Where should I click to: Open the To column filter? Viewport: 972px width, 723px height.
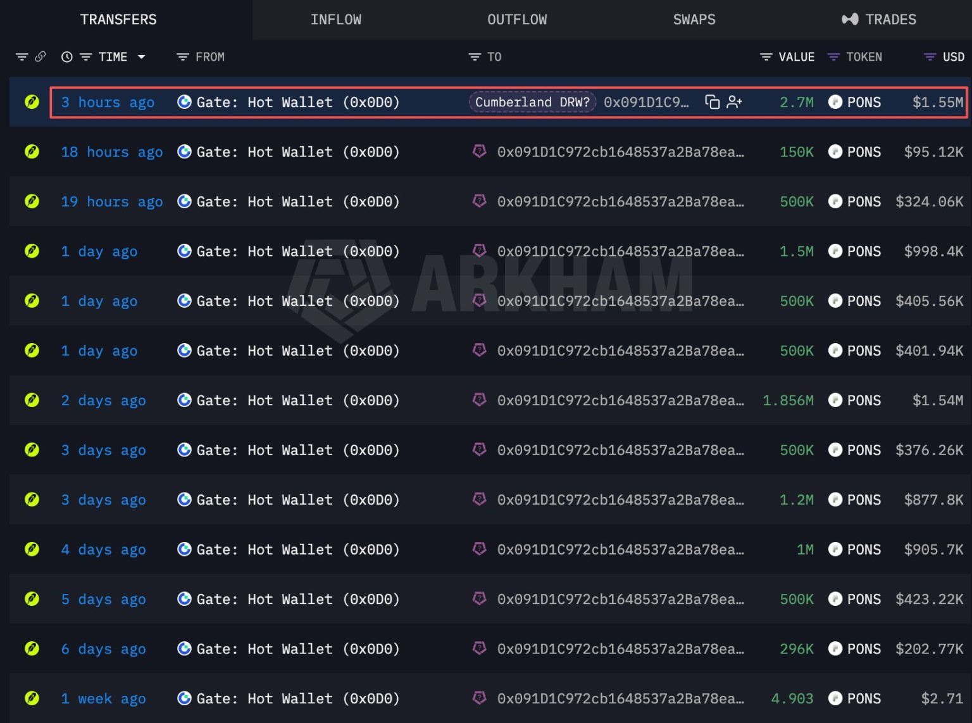coord(475,57)
